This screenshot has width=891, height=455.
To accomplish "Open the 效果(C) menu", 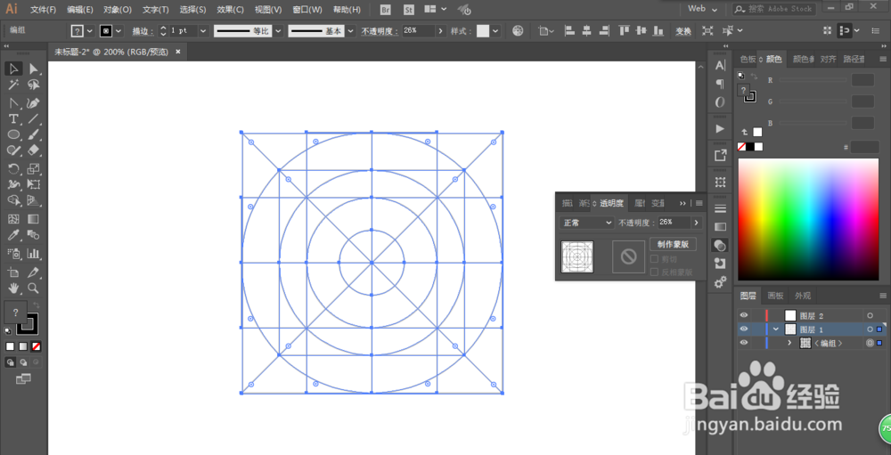I will pyautogui.click(x=231, y=10).
